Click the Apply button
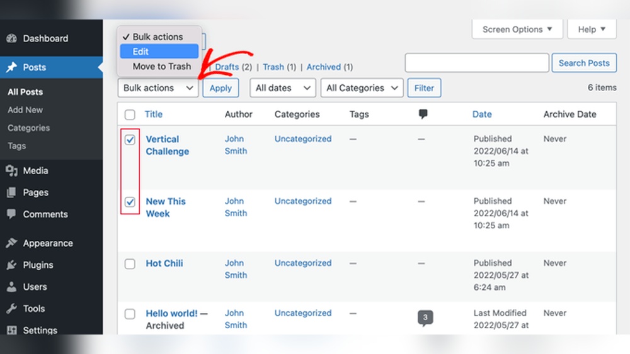630x354 pixels. point(220,88)
